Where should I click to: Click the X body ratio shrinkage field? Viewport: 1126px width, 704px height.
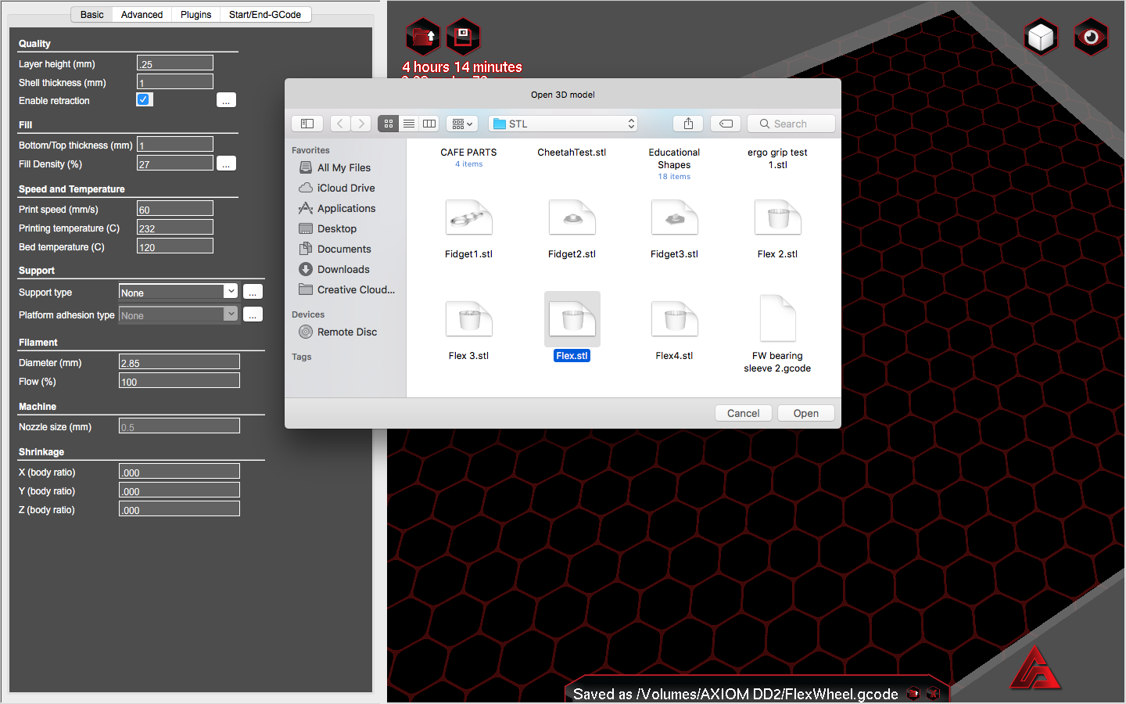point(179,472)
